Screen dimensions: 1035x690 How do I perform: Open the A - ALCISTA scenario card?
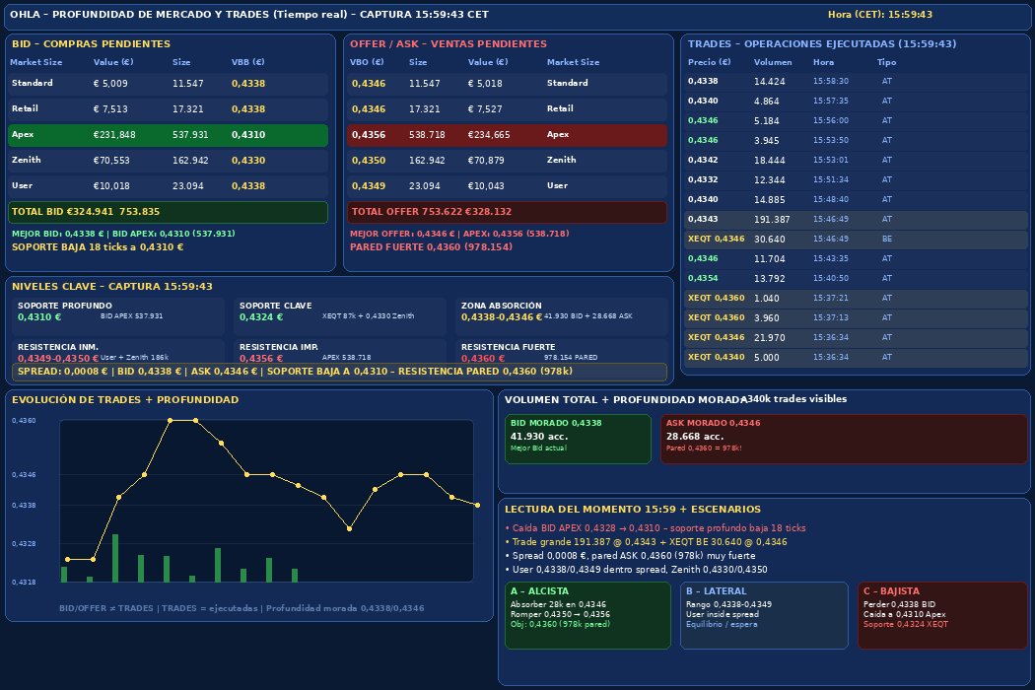coord(587,615)
